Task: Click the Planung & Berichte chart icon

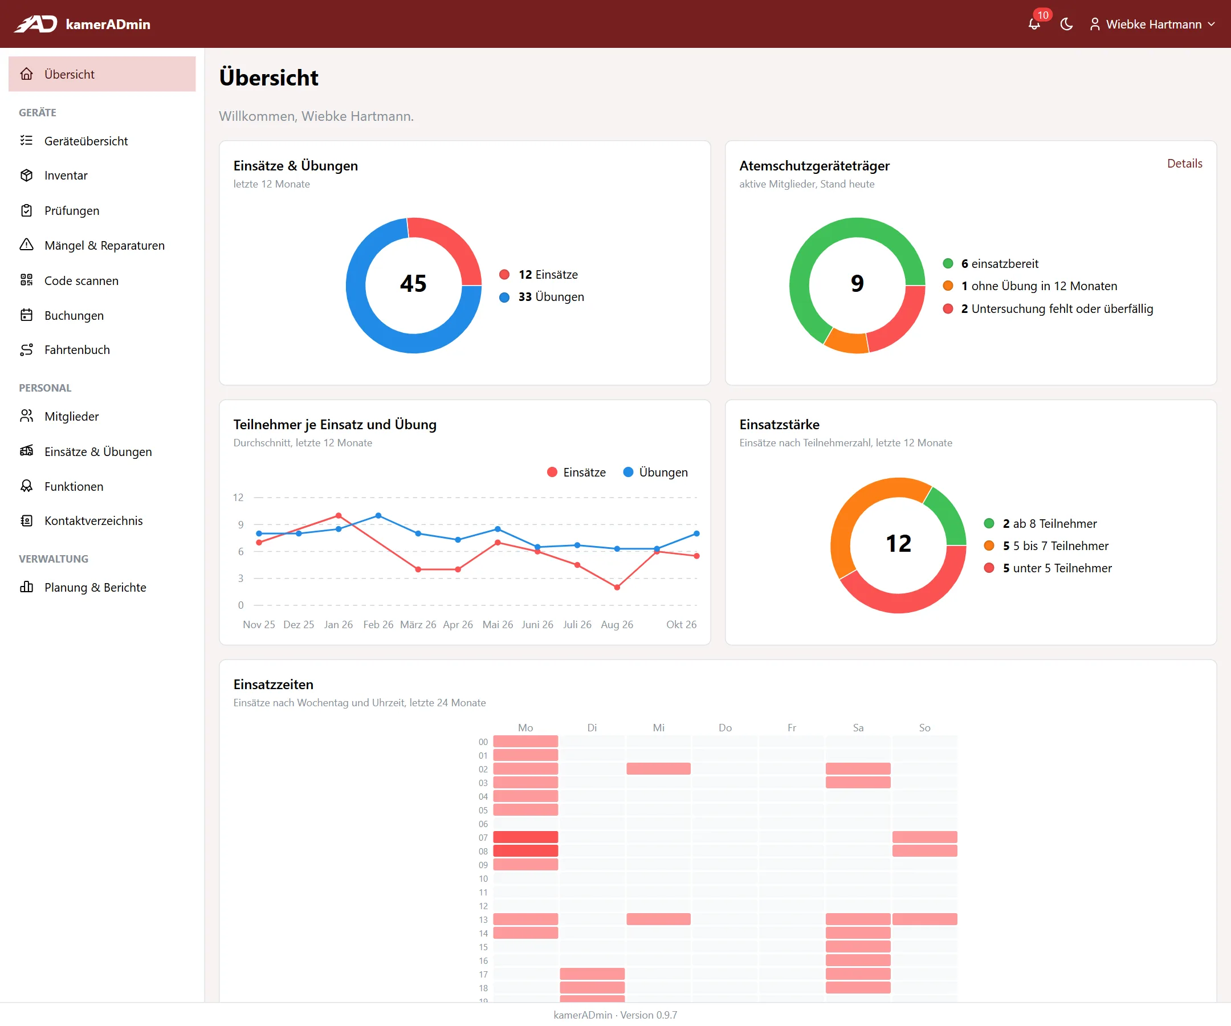Action: pos(26,588)
